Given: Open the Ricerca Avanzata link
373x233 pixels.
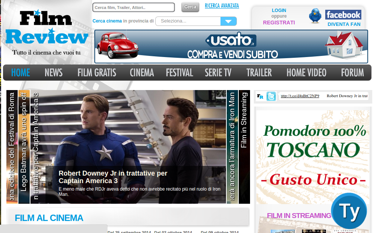Looking at the screenshot, I should click(x=222, y=6).
